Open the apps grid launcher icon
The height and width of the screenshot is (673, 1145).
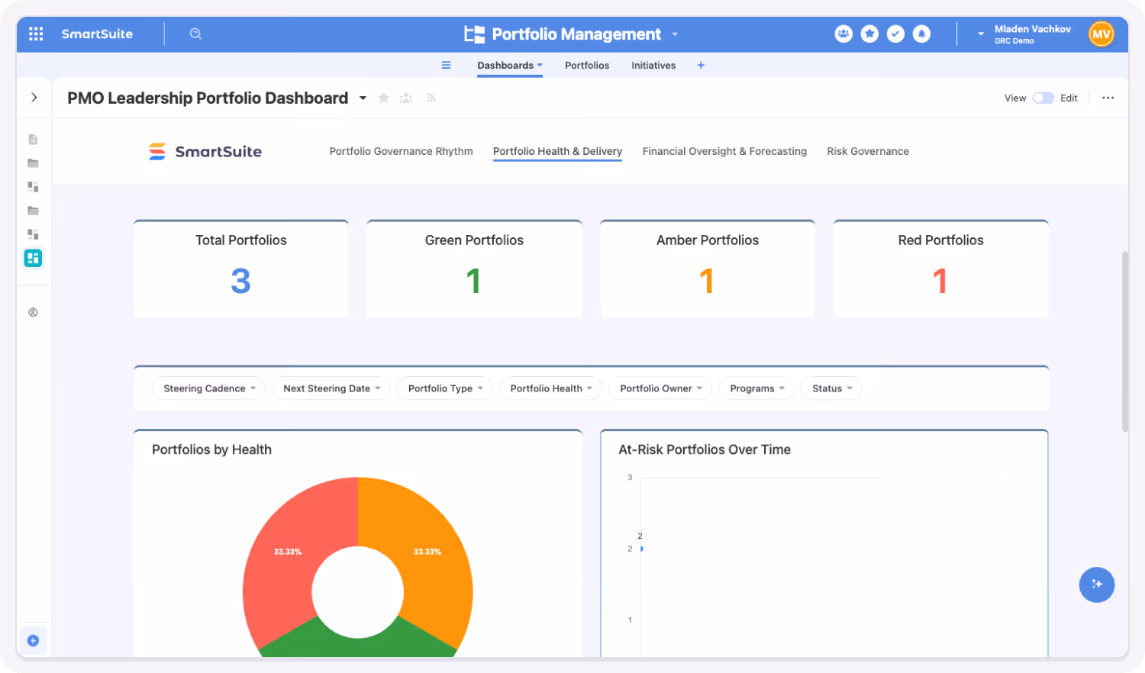[x=36, y=34]
